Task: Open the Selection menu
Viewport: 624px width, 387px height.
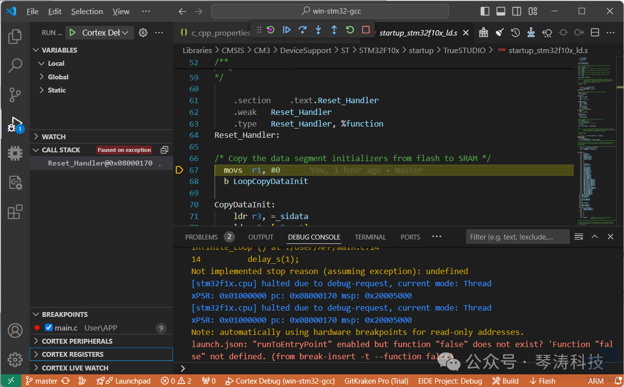Action: [x=87, y=11]
